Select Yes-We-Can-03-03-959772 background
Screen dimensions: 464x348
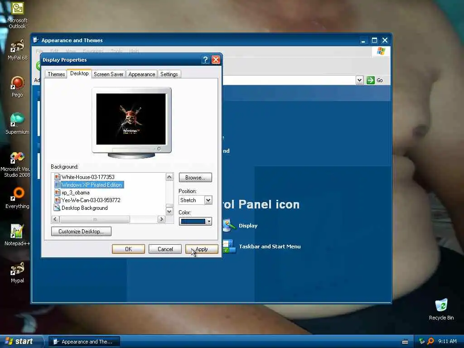pyautogui.click(x=91, y=200)
